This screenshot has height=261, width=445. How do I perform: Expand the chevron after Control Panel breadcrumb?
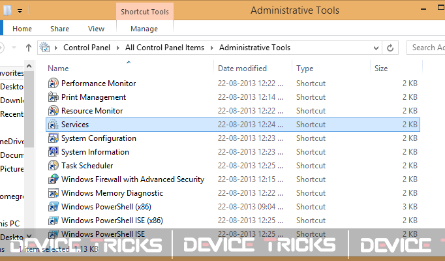(x=118, y=48)
